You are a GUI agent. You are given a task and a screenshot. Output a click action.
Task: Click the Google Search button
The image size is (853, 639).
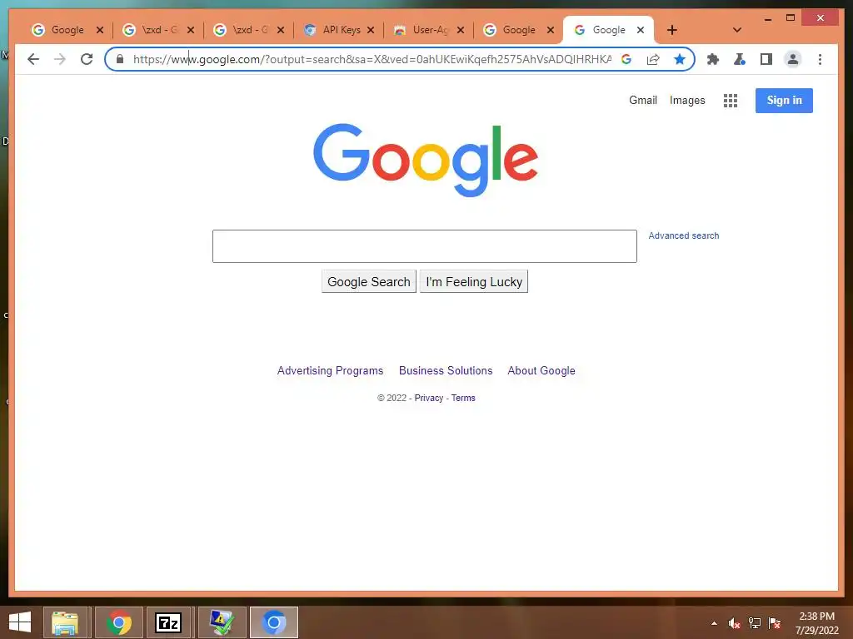tap(369, 281)
